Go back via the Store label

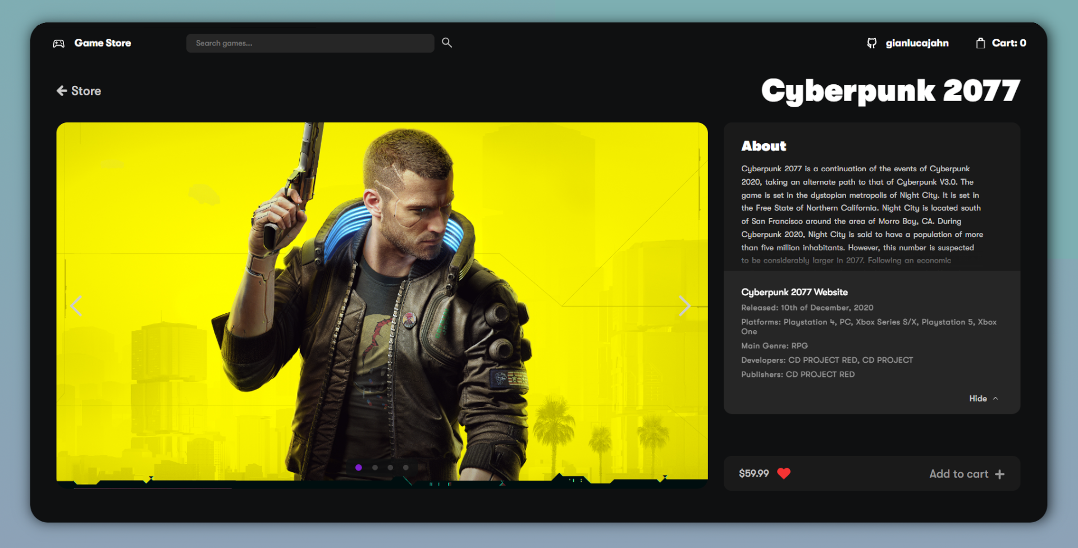point(86,91)
